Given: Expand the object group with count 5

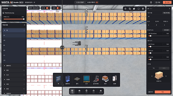Looking at the screenshot, I should pyautogui.click(x=4, y=75).
